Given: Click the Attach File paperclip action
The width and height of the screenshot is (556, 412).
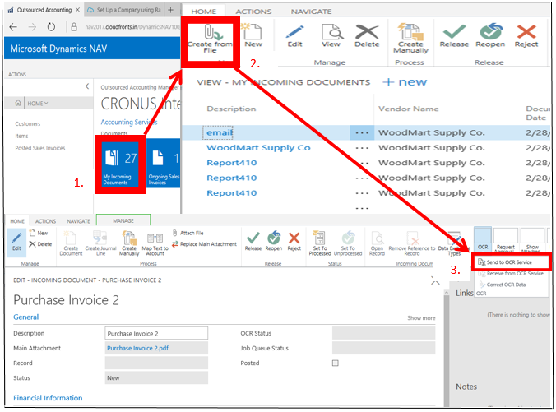Looking at the screenshot, I should click(x=188, y=233).
